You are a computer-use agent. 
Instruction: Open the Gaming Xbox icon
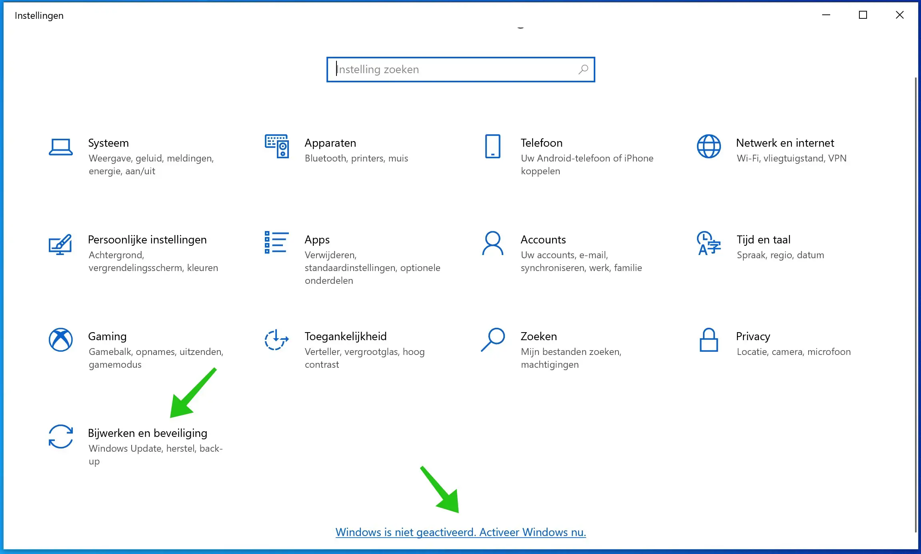click(60, 340)
